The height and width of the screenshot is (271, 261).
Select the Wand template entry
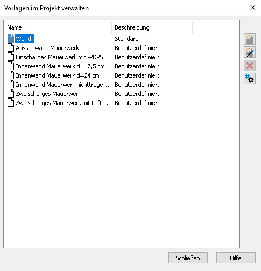pos(24,39)
